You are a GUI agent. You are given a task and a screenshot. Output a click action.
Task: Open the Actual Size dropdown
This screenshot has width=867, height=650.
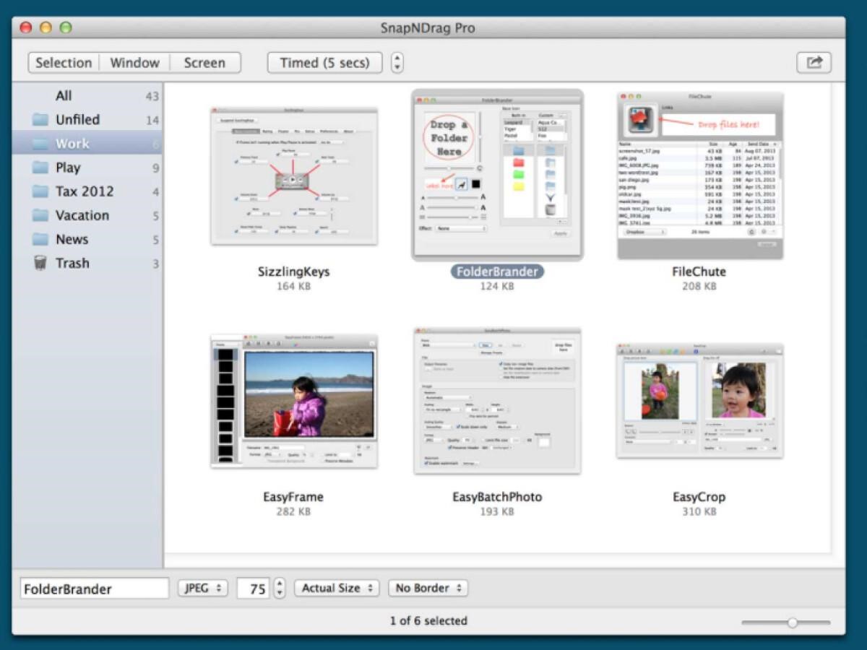pos(337,588)
